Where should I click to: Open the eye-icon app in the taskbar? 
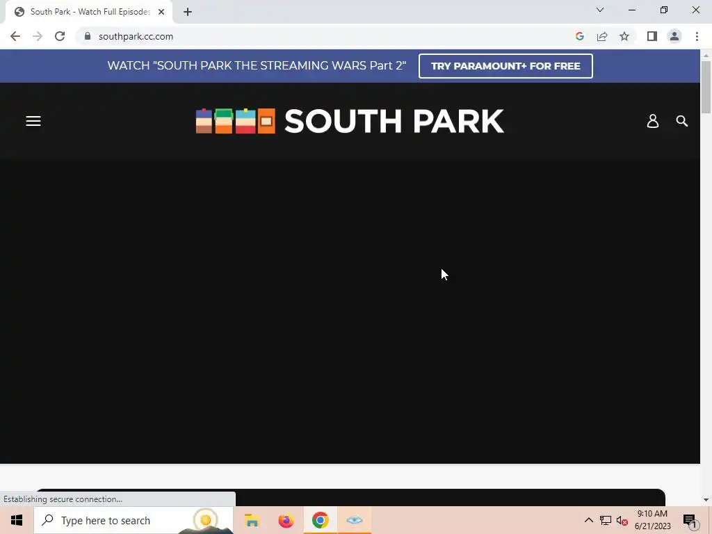click(354, 520)
